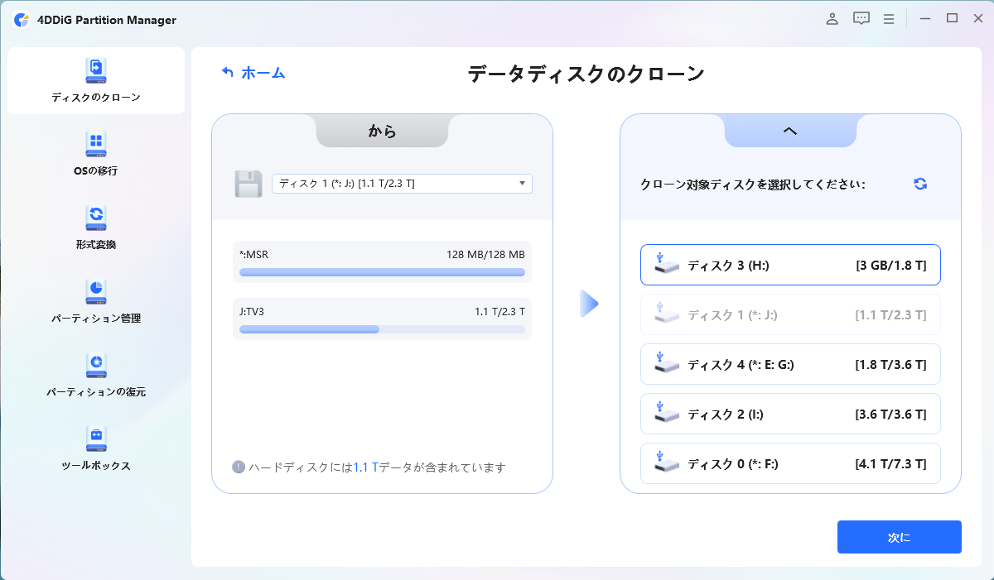Image resolution: width=994 pixels, height=580 pixels.
Task: Click the ディスクのクローン sidebar icon
Action: (x=96, y=70)
